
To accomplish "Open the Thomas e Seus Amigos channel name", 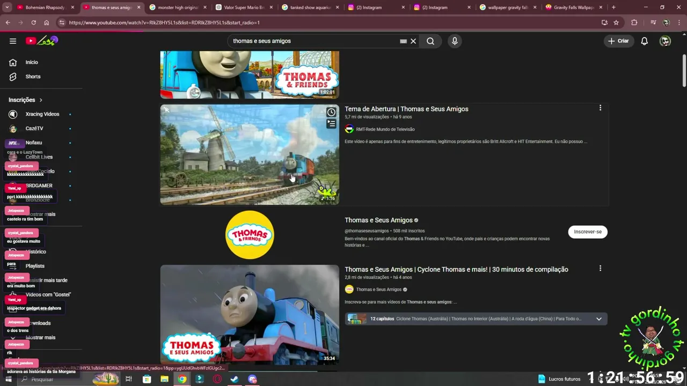I will coord(378,220).
